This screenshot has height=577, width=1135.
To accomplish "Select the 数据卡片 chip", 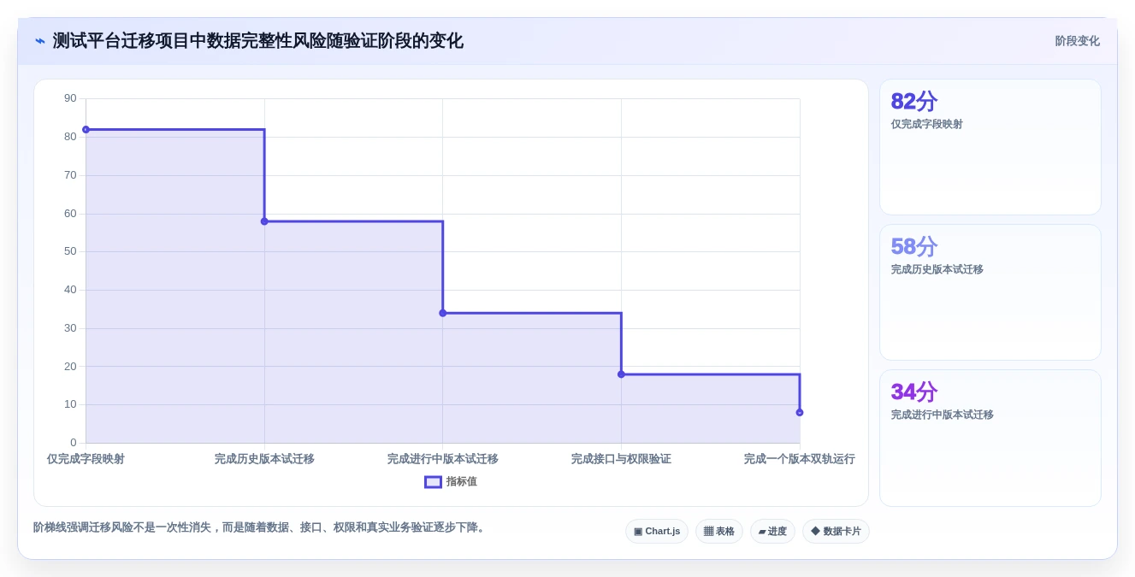I will tap(836, 532).
